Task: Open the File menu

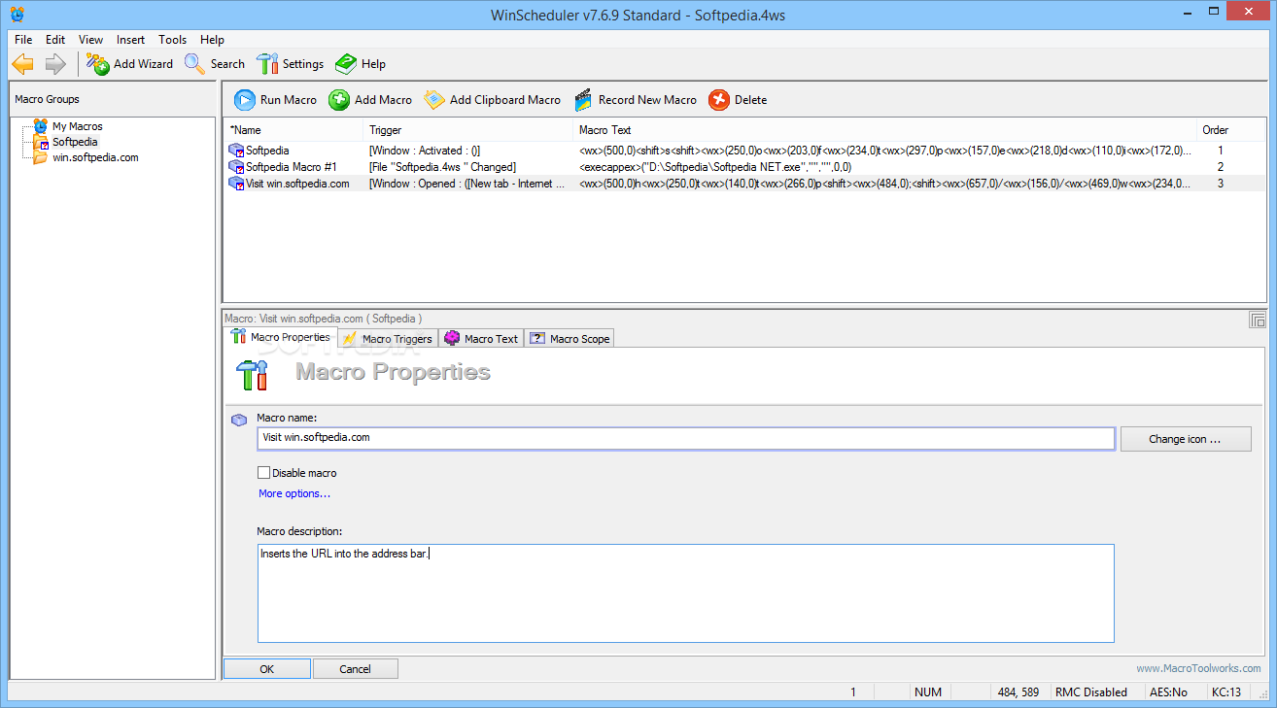Action: [23, 40]
